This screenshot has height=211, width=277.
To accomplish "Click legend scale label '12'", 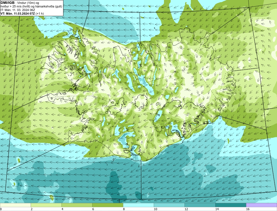I will click(186, 209).
